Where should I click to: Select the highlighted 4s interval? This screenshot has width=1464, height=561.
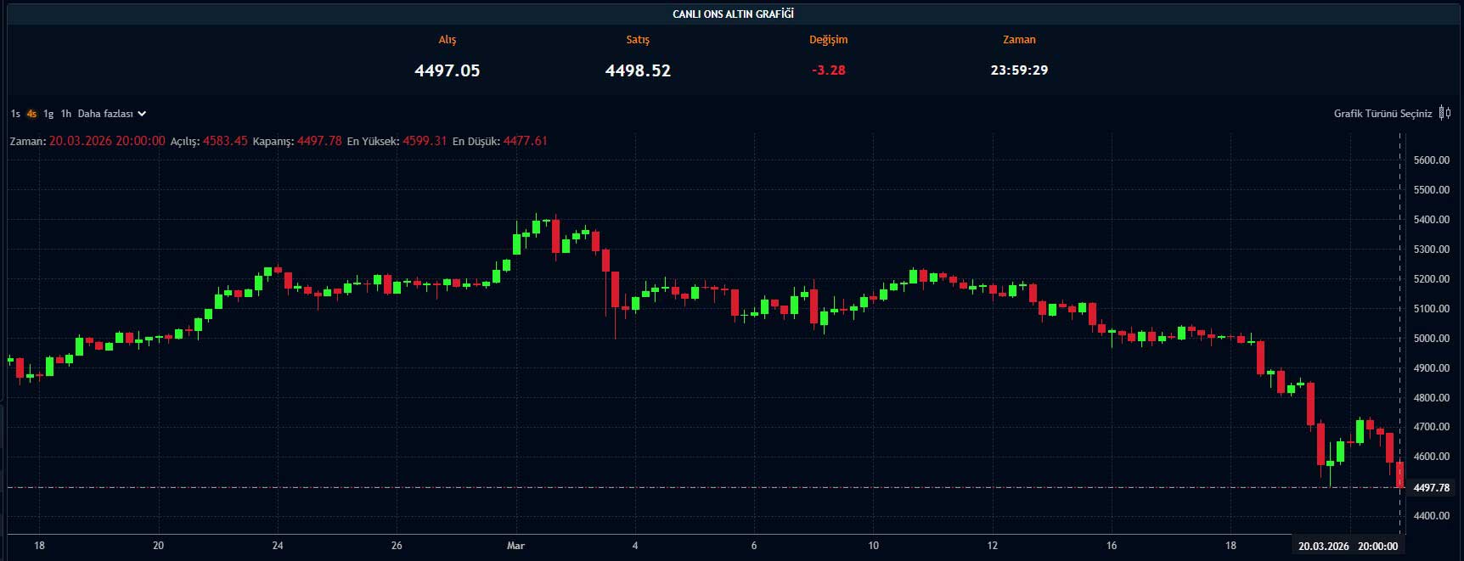[x=31, y=114]
